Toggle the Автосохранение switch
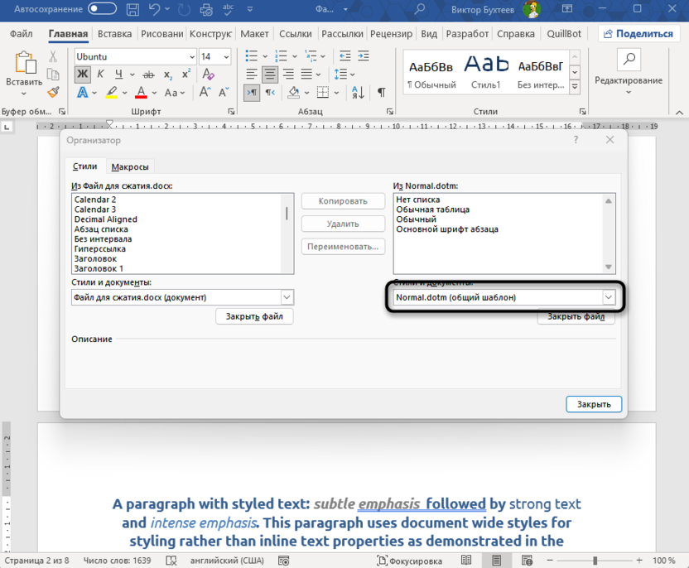 (x=103, y=9)
